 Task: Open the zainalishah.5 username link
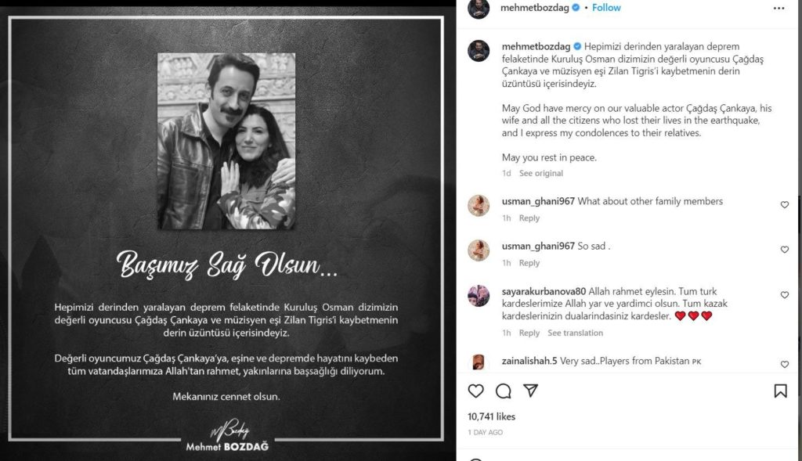click(529, 361)
